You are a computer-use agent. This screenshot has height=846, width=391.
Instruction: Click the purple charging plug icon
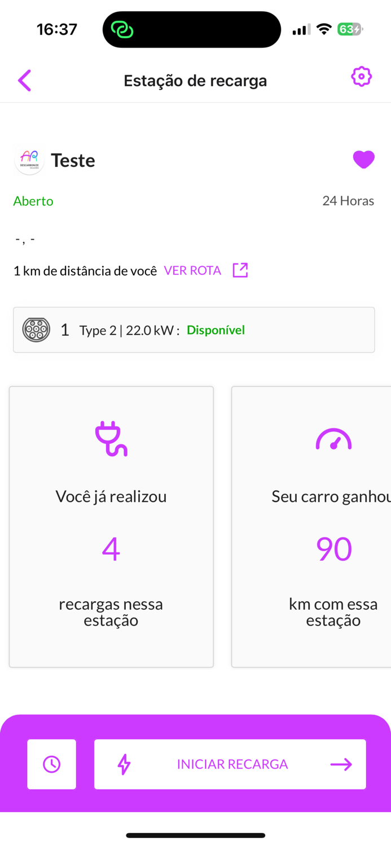[111, 439]
